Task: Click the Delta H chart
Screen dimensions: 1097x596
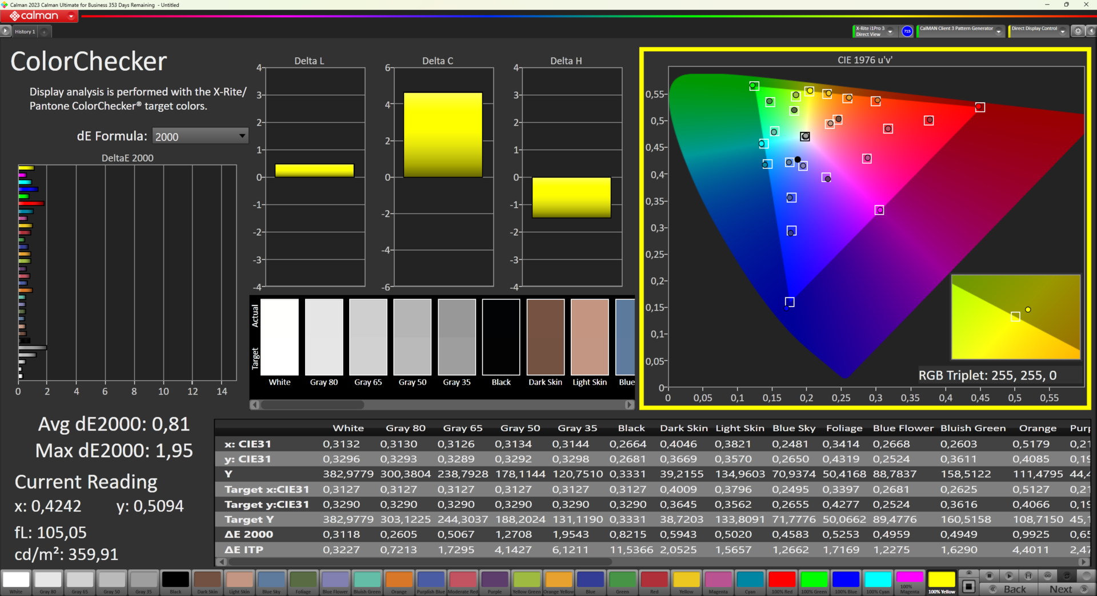Action: tap(572, 177)
